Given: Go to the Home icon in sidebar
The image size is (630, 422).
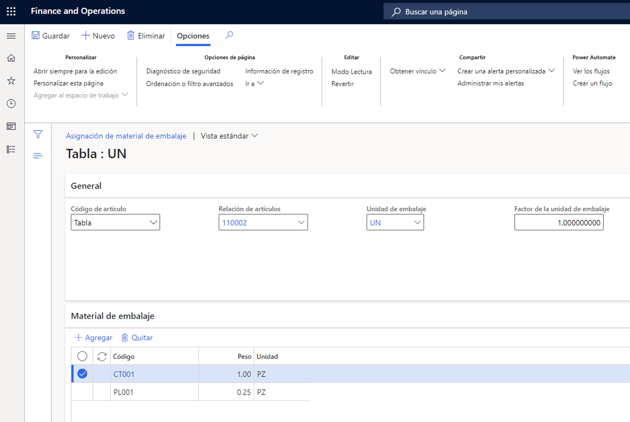Looking at the screenshot, I should (11, 58).
